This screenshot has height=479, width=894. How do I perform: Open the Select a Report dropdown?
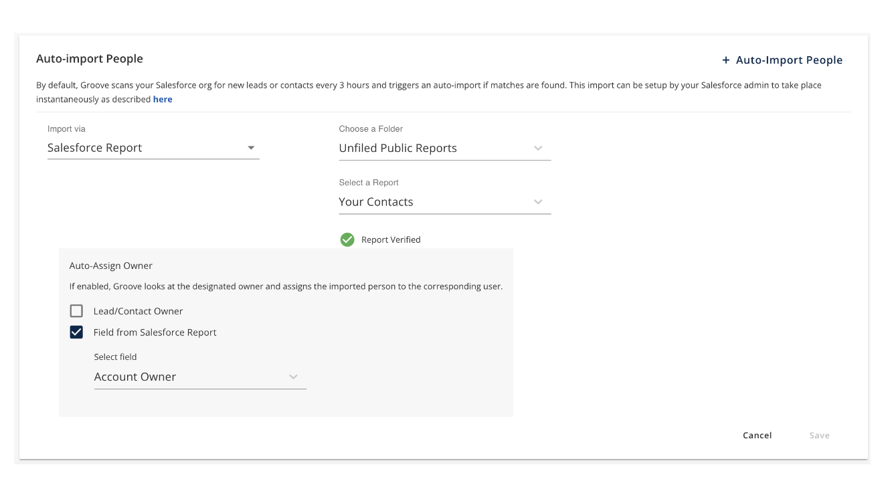click(x=445, y=202)
